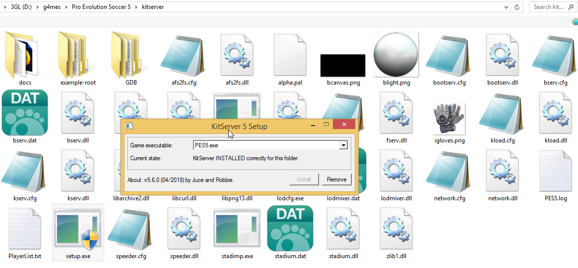Click KitServer 5 Setup window icon
Screen dimensions: 578x268
pyautogui.click(x=129, y=126)
